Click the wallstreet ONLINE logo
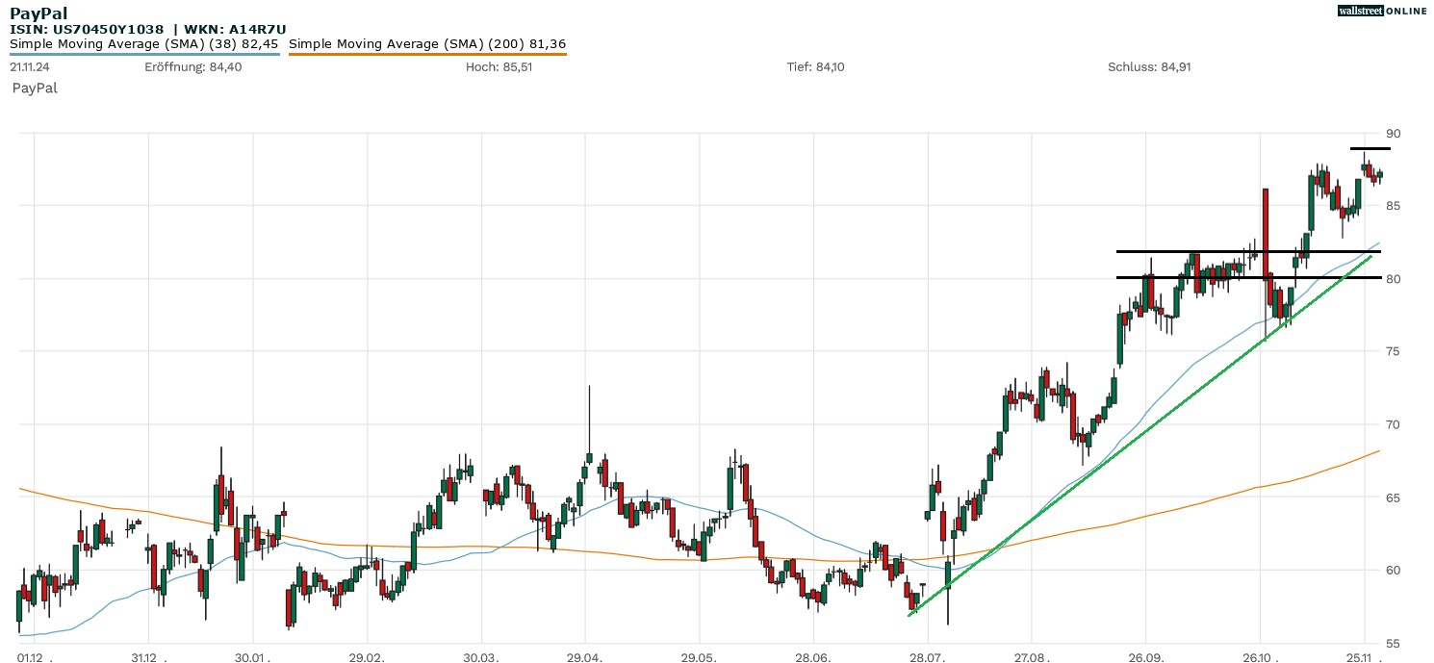 pyautogui.click(x=1382, y=11)
